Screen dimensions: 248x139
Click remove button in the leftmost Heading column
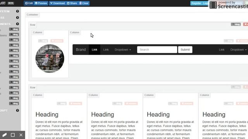click(x=76, y=103)
